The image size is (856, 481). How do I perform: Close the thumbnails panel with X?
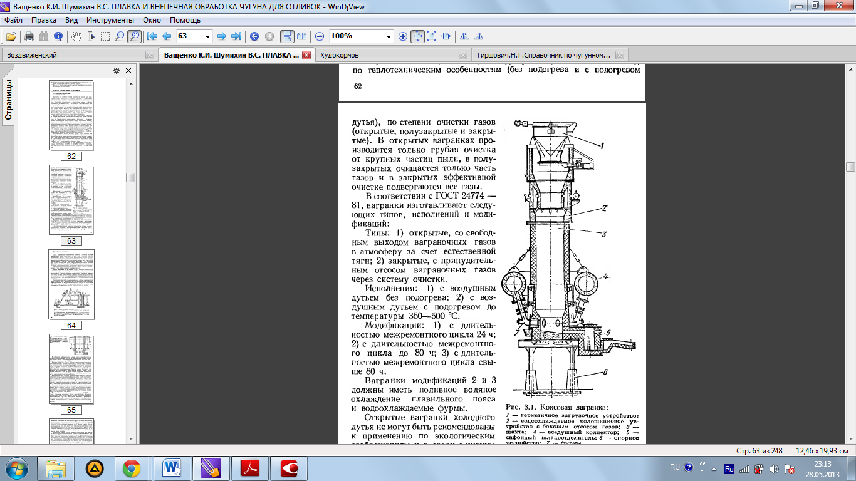point(128,71)
